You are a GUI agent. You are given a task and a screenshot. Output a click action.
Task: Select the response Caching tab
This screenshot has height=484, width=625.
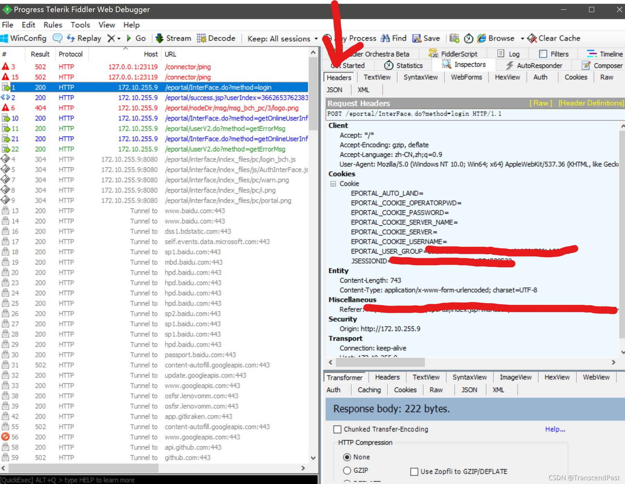point(369,390)
